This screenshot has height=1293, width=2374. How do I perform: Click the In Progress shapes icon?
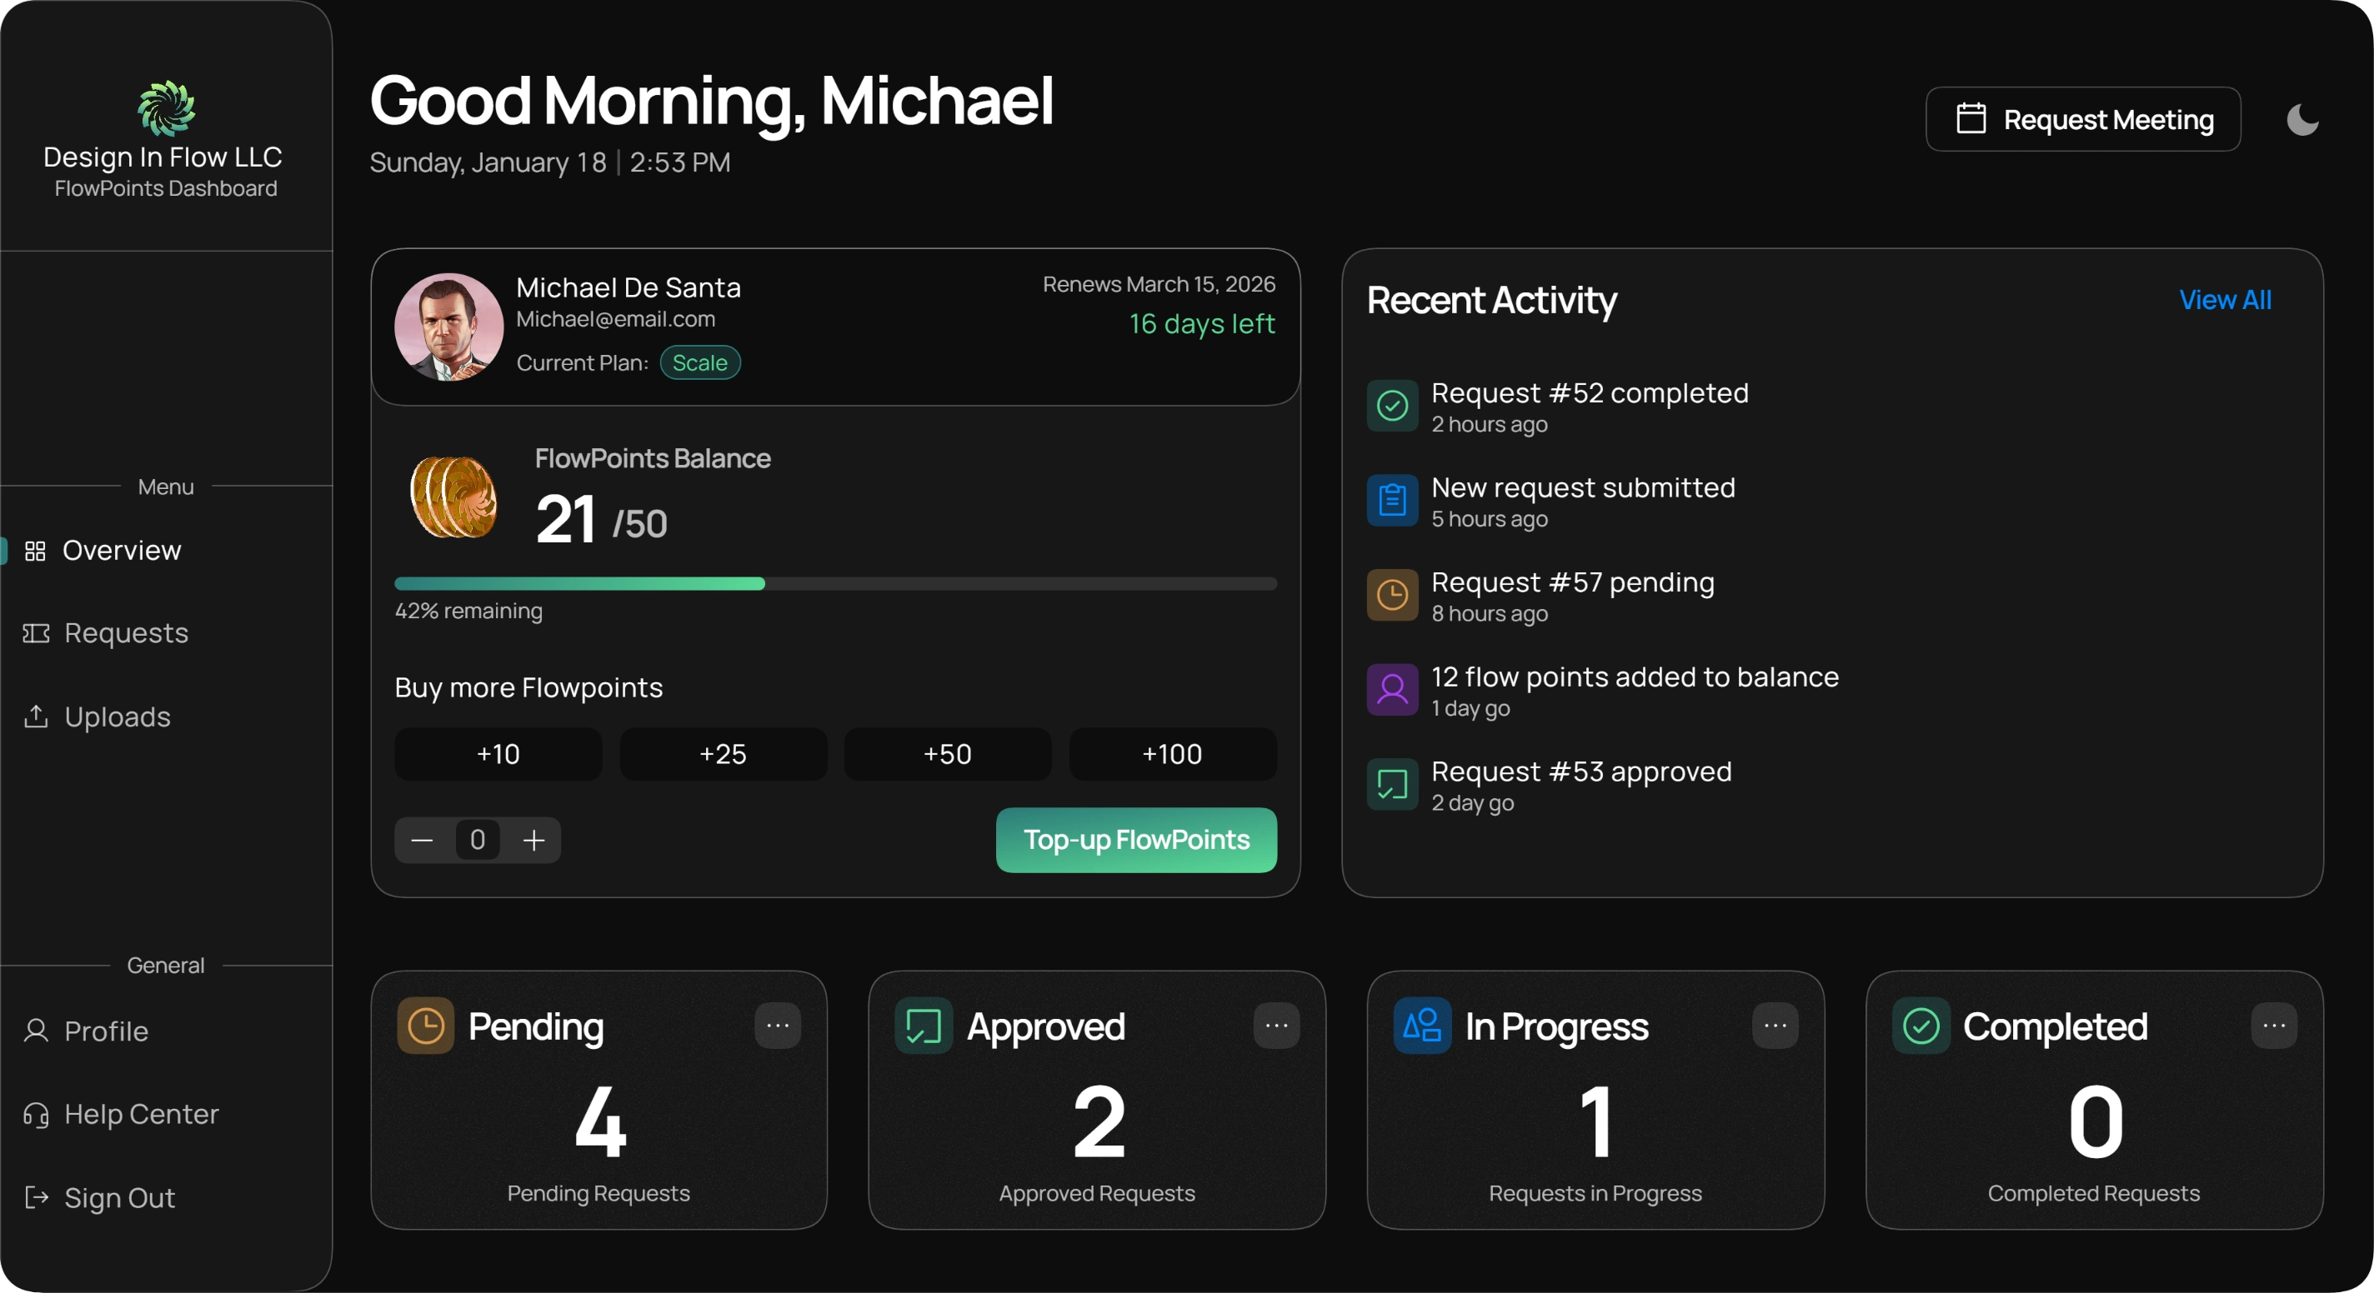[x=1421, y=1025]
